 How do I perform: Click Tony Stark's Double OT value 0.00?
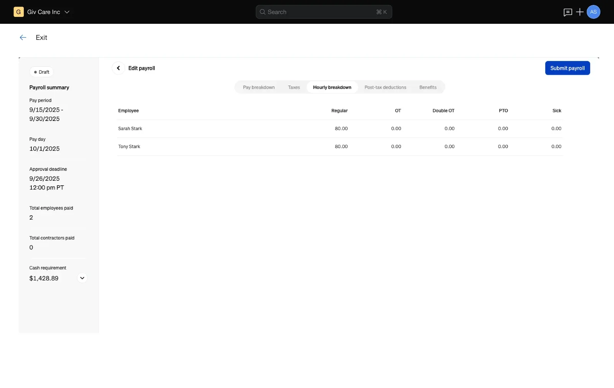pos(449,147)
